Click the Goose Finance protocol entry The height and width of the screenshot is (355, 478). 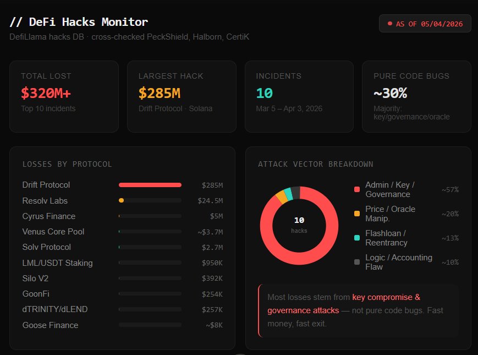pos(50,325)
